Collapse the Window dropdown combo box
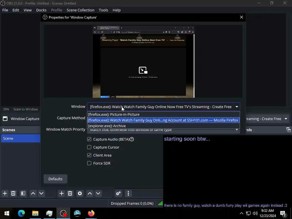This screenshot has width=292, height=219. click(163, 107)
